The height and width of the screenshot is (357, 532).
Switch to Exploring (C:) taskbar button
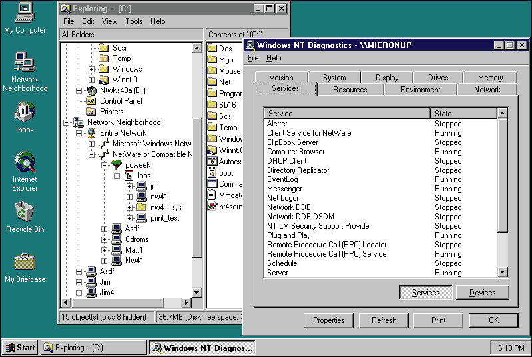tap(94, 348)
